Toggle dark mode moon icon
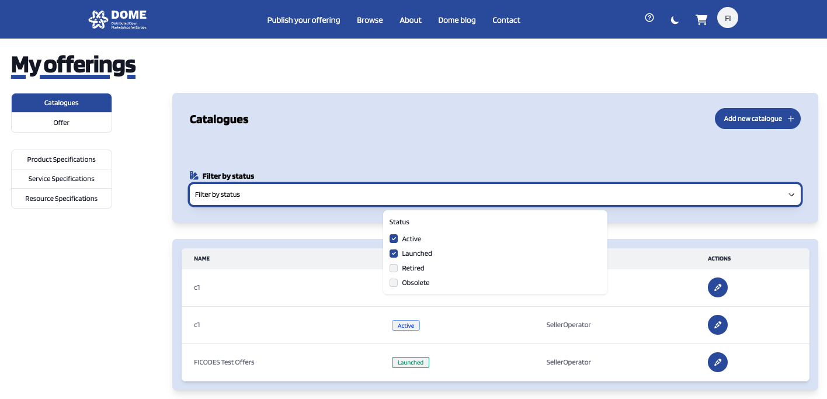The height and width of the screenshot is (399, 827). (675, 20)
